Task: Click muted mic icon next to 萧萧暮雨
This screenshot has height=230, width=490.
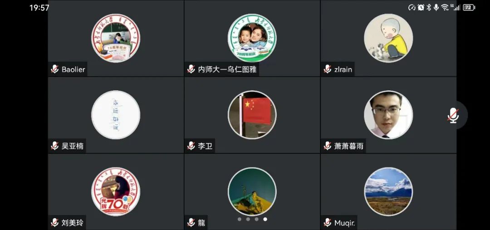Action: pyautogui.click(x=328, y=146)
